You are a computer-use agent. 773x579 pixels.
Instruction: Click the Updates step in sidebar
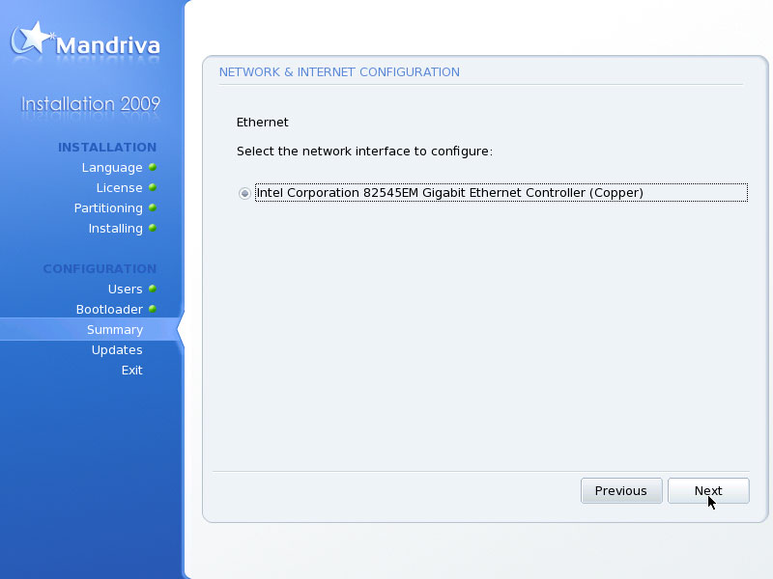[117, 350]
